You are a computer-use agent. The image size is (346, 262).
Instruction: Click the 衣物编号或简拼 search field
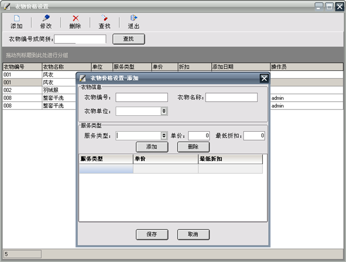[x=80, y=39]
